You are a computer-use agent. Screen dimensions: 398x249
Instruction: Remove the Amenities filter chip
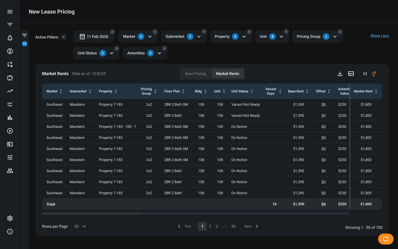[x=164, y=48]
